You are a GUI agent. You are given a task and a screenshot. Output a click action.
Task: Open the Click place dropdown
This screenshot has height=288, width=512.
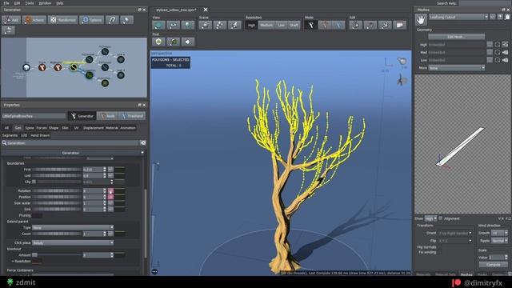[73, 242]
